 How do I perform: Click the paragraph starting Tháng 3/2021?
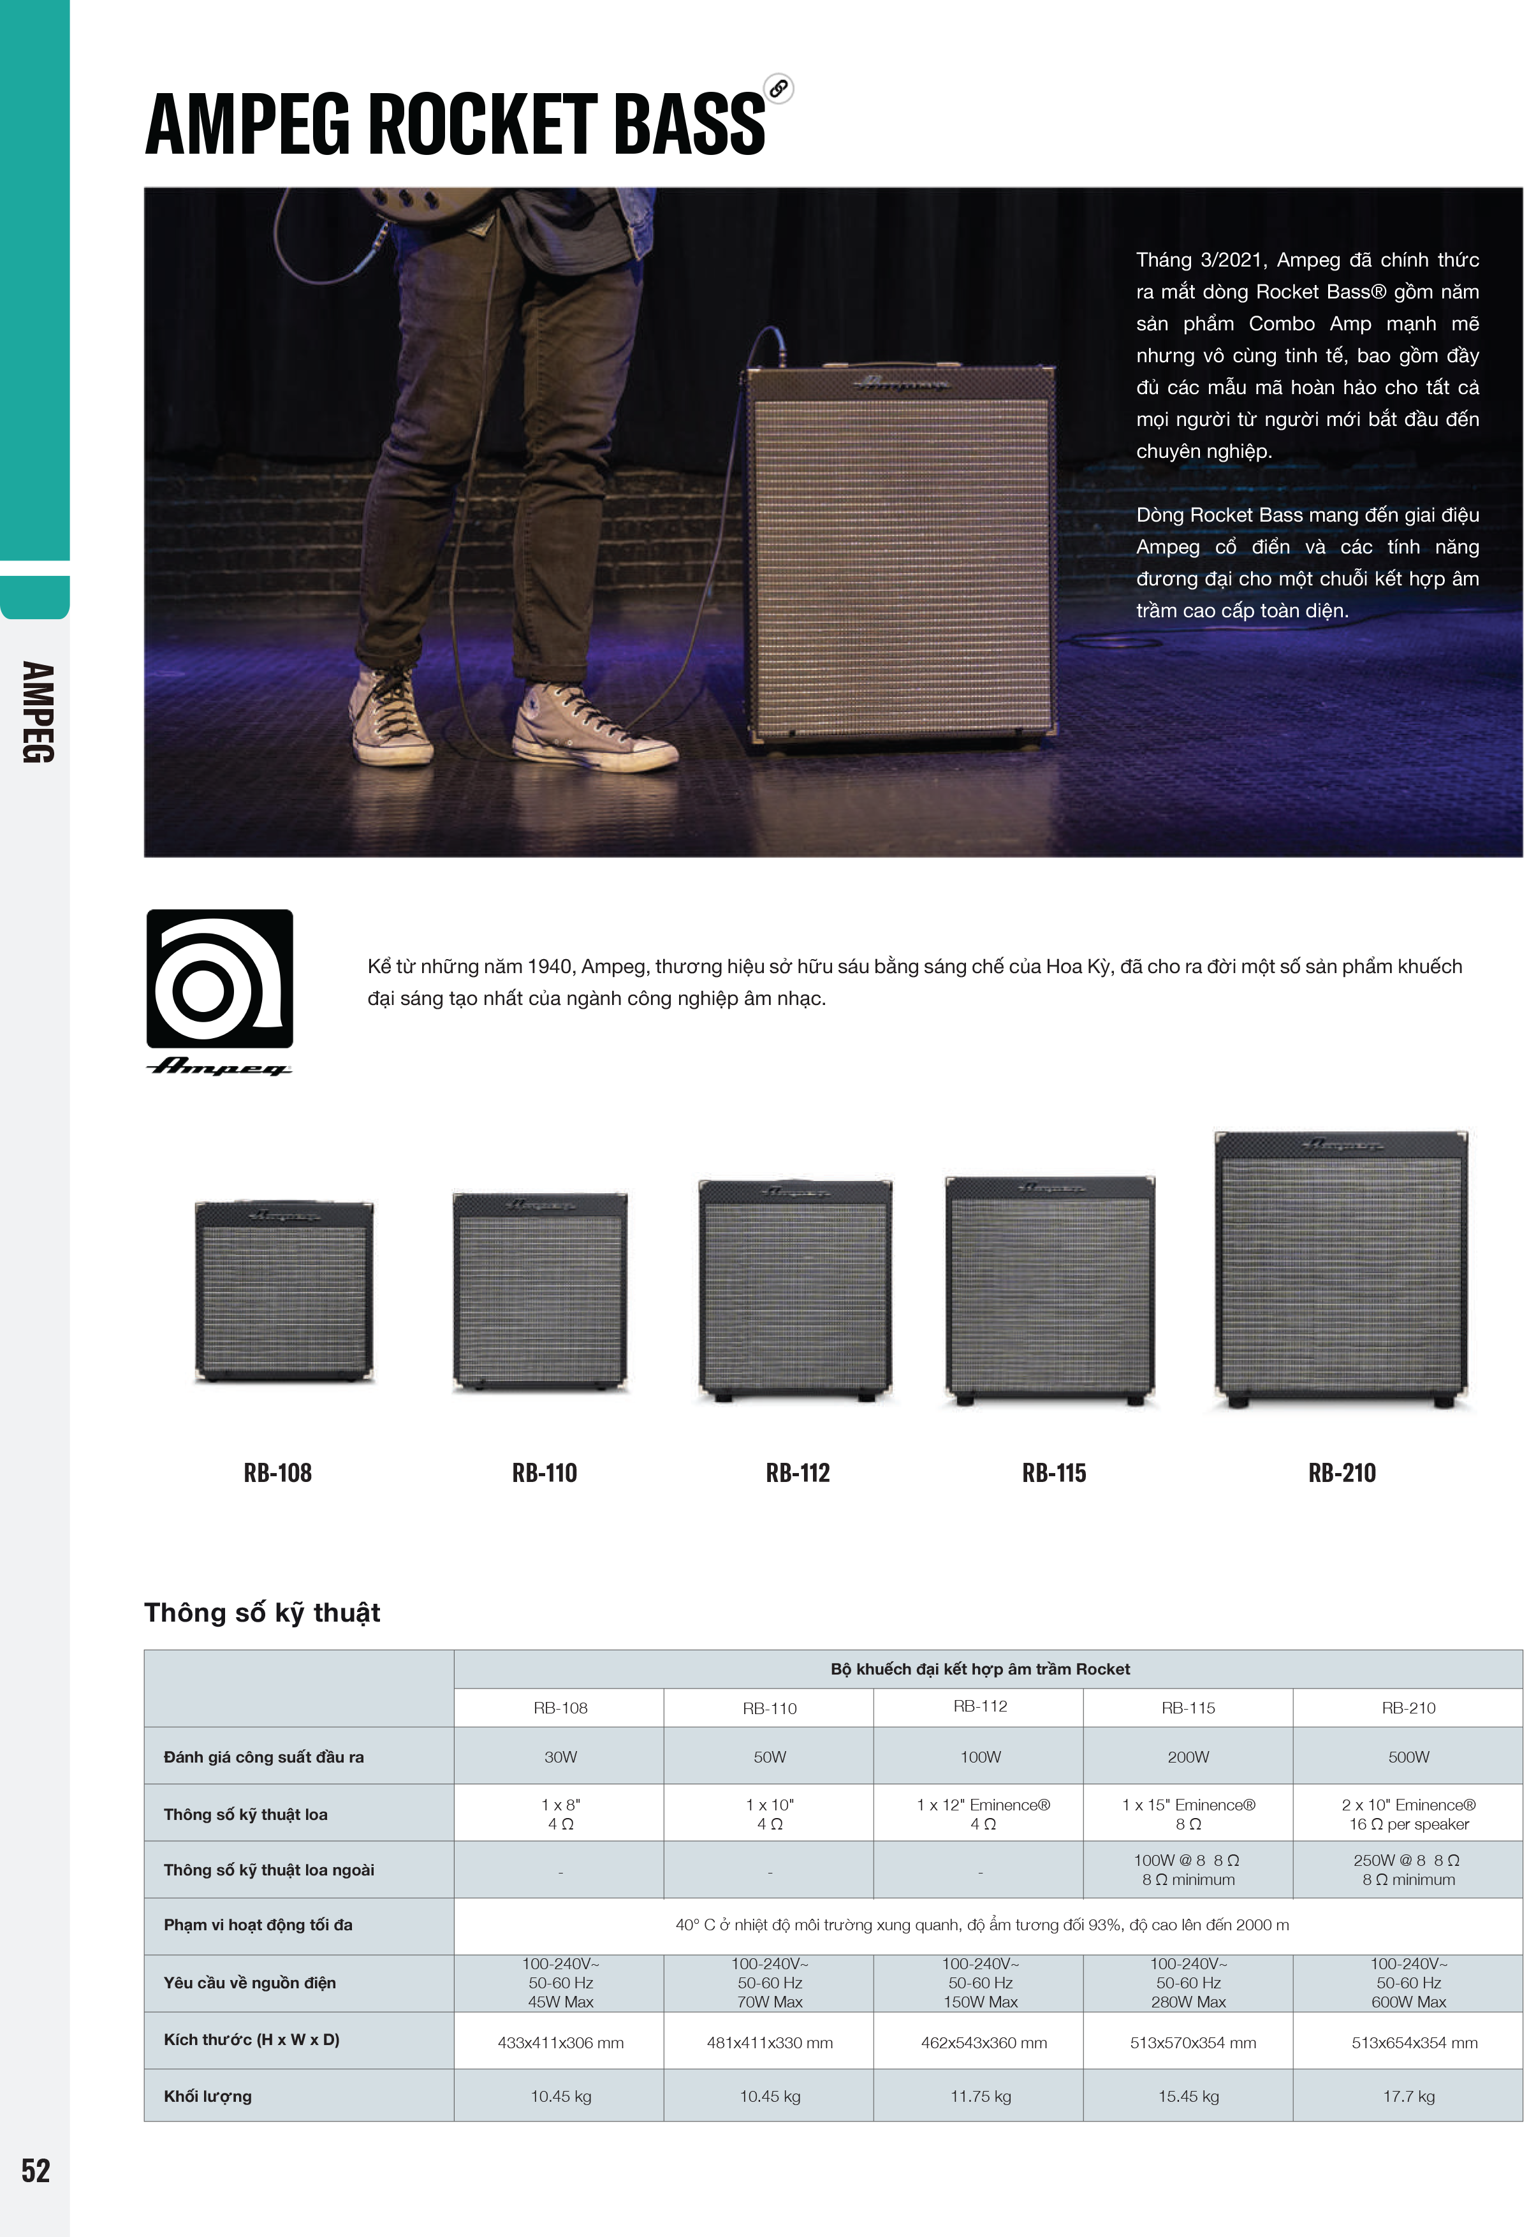[1308, 355]
